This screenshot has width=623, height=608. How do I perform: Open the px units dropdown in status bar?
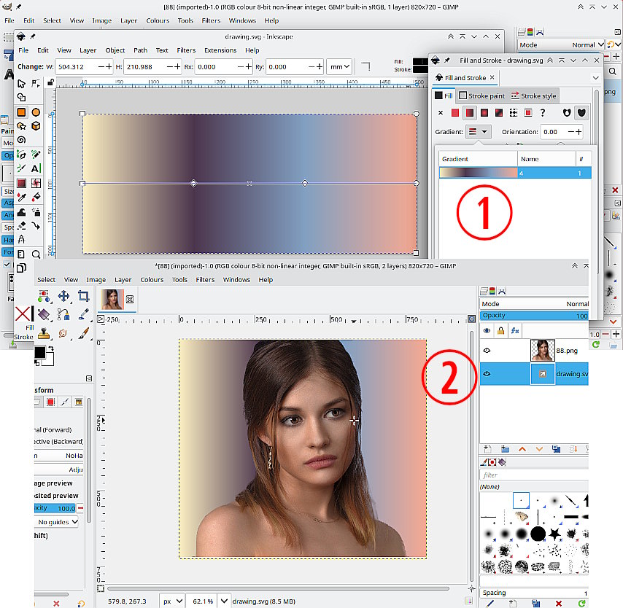(172, 601)
